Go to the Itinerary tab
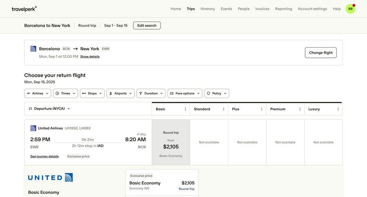This screenshot has height=197, width=367. (208, 9)
